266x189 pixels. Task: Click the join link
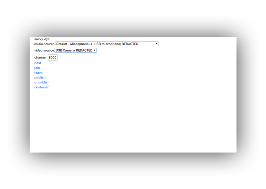tap(37, 68)
